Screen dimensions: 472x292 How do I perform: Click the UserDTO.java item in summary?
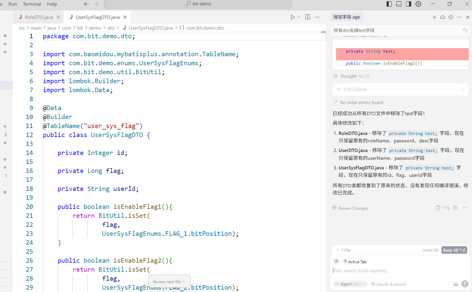click(x=353, y=150)
